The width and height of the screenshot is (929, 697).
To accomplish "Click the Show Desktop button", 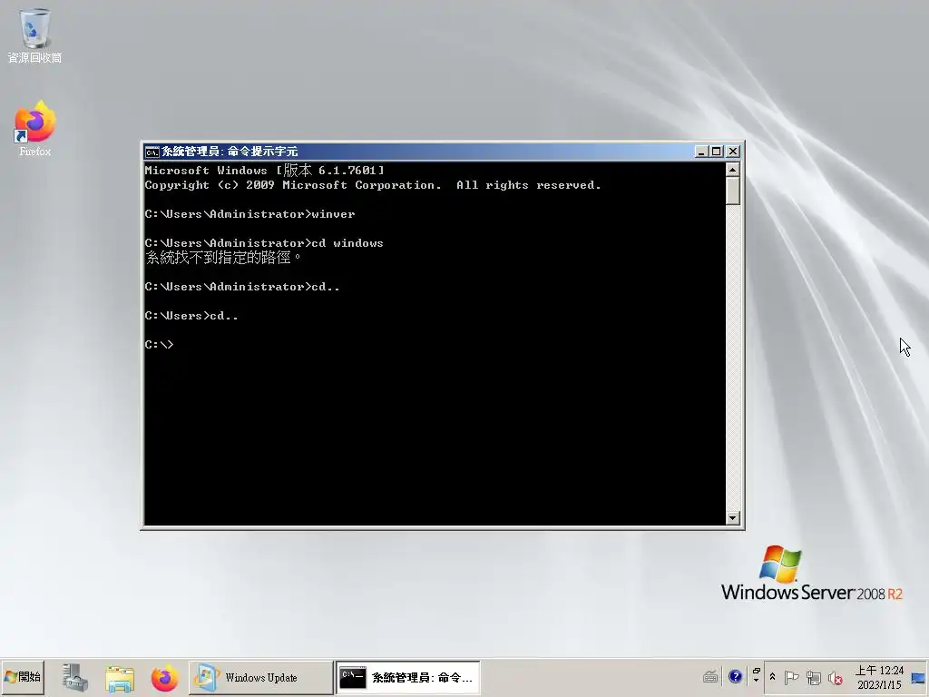I will 919,677.
